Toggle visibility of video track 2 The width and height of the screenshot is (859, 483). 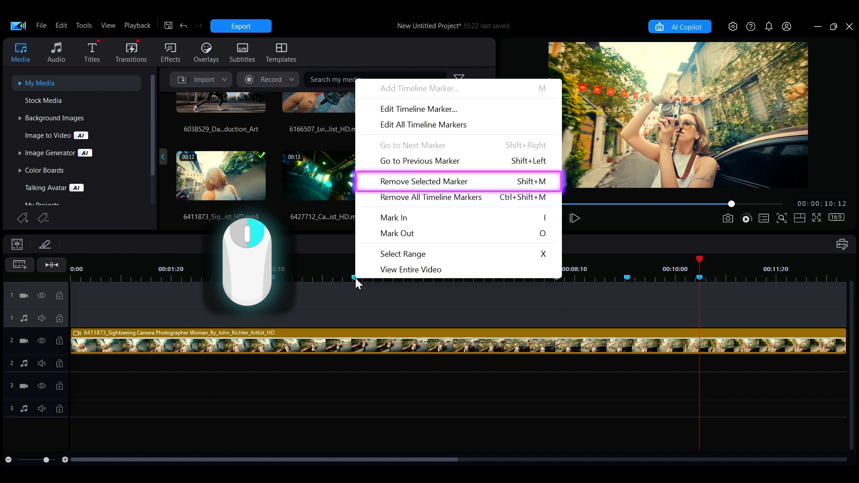(x=42, y=341)
